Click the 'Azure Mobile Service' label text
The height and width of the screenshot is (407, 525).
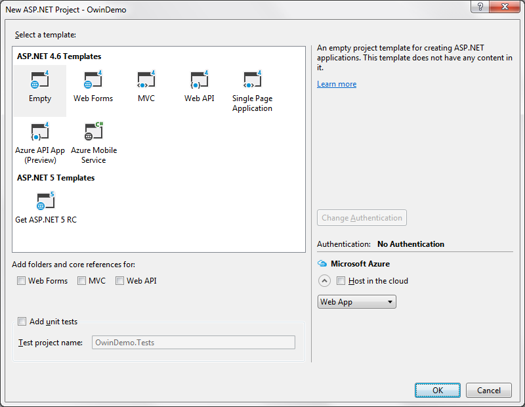point(94,155)
